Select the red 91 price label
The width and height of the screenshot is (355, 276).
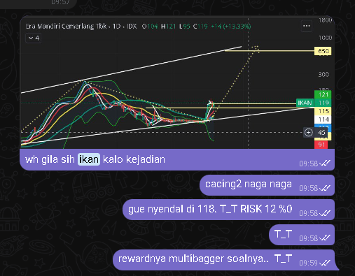(x=321, y=145)
